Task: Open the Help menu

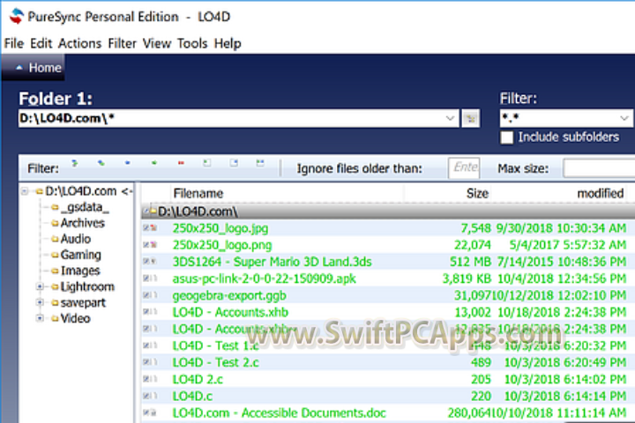Action: (228, 43)
